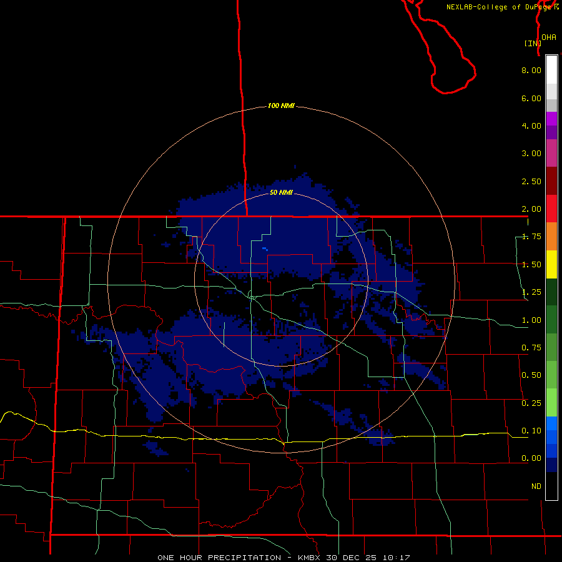This screenshot has height=562, width=562.
Task: Click the 100 NMI range ring label
Action: [281, 106]
